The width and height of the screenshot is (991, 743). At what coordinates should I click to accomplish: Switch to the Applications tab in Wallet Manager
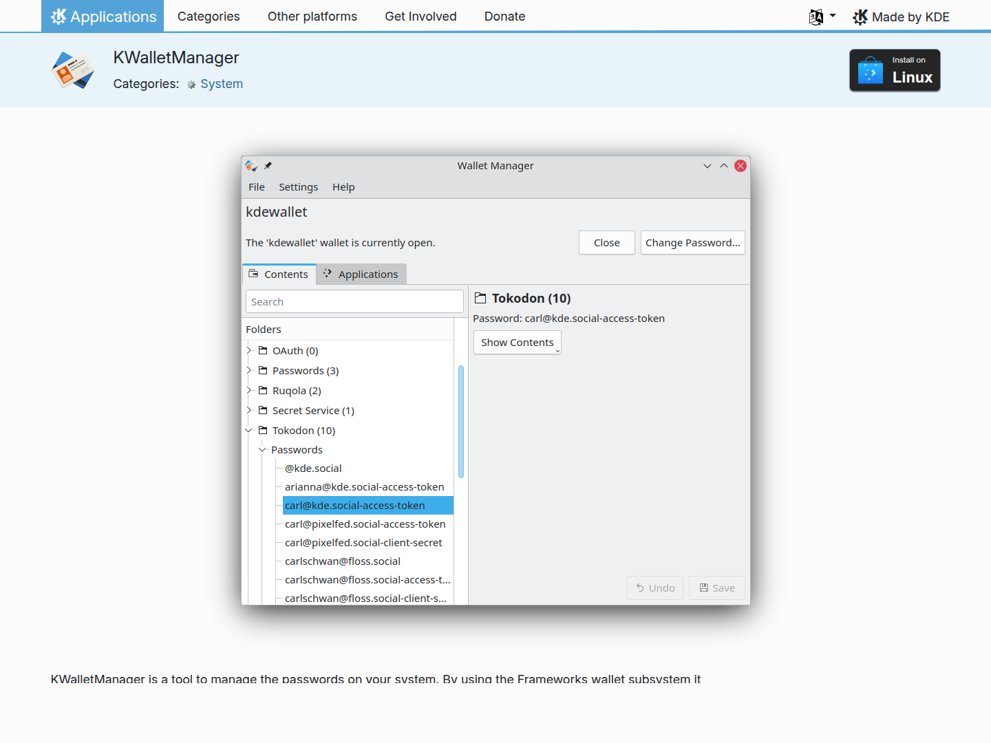[x=361, y=274]
